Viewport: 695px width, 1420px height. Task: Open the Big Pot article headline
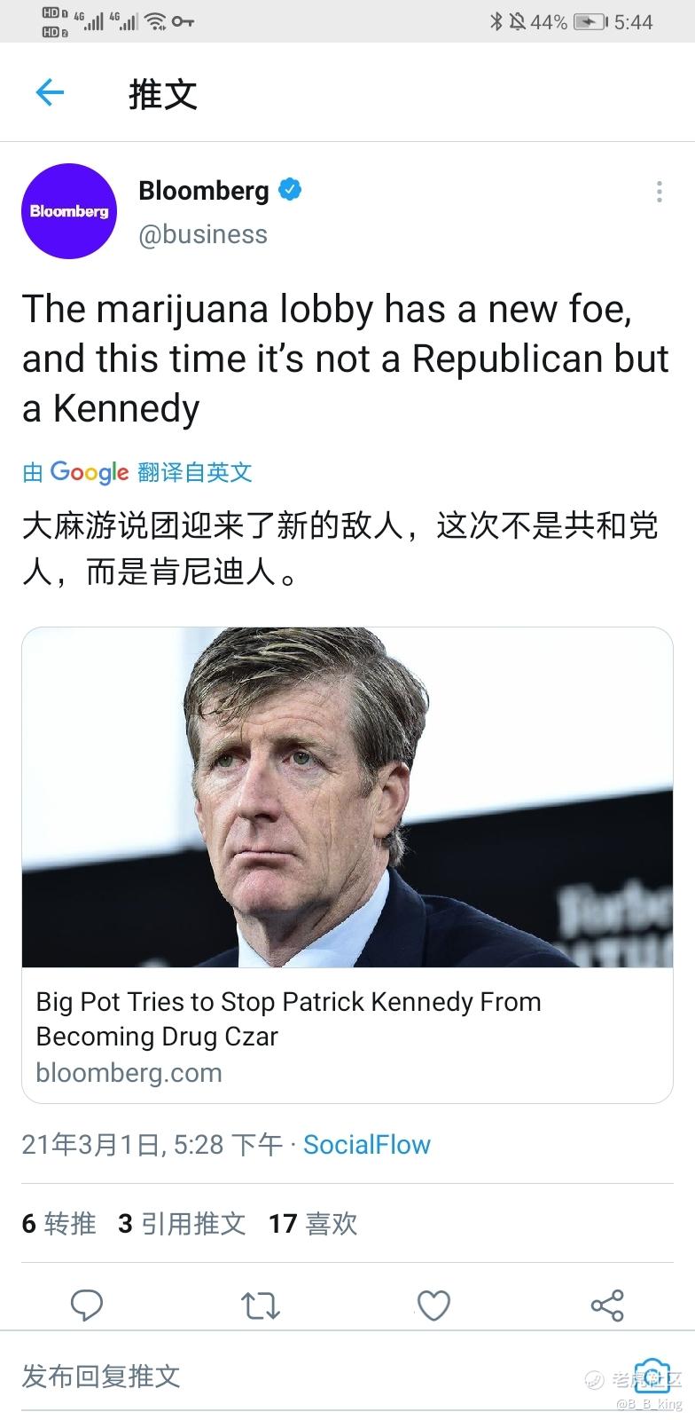pos(288,1019)
